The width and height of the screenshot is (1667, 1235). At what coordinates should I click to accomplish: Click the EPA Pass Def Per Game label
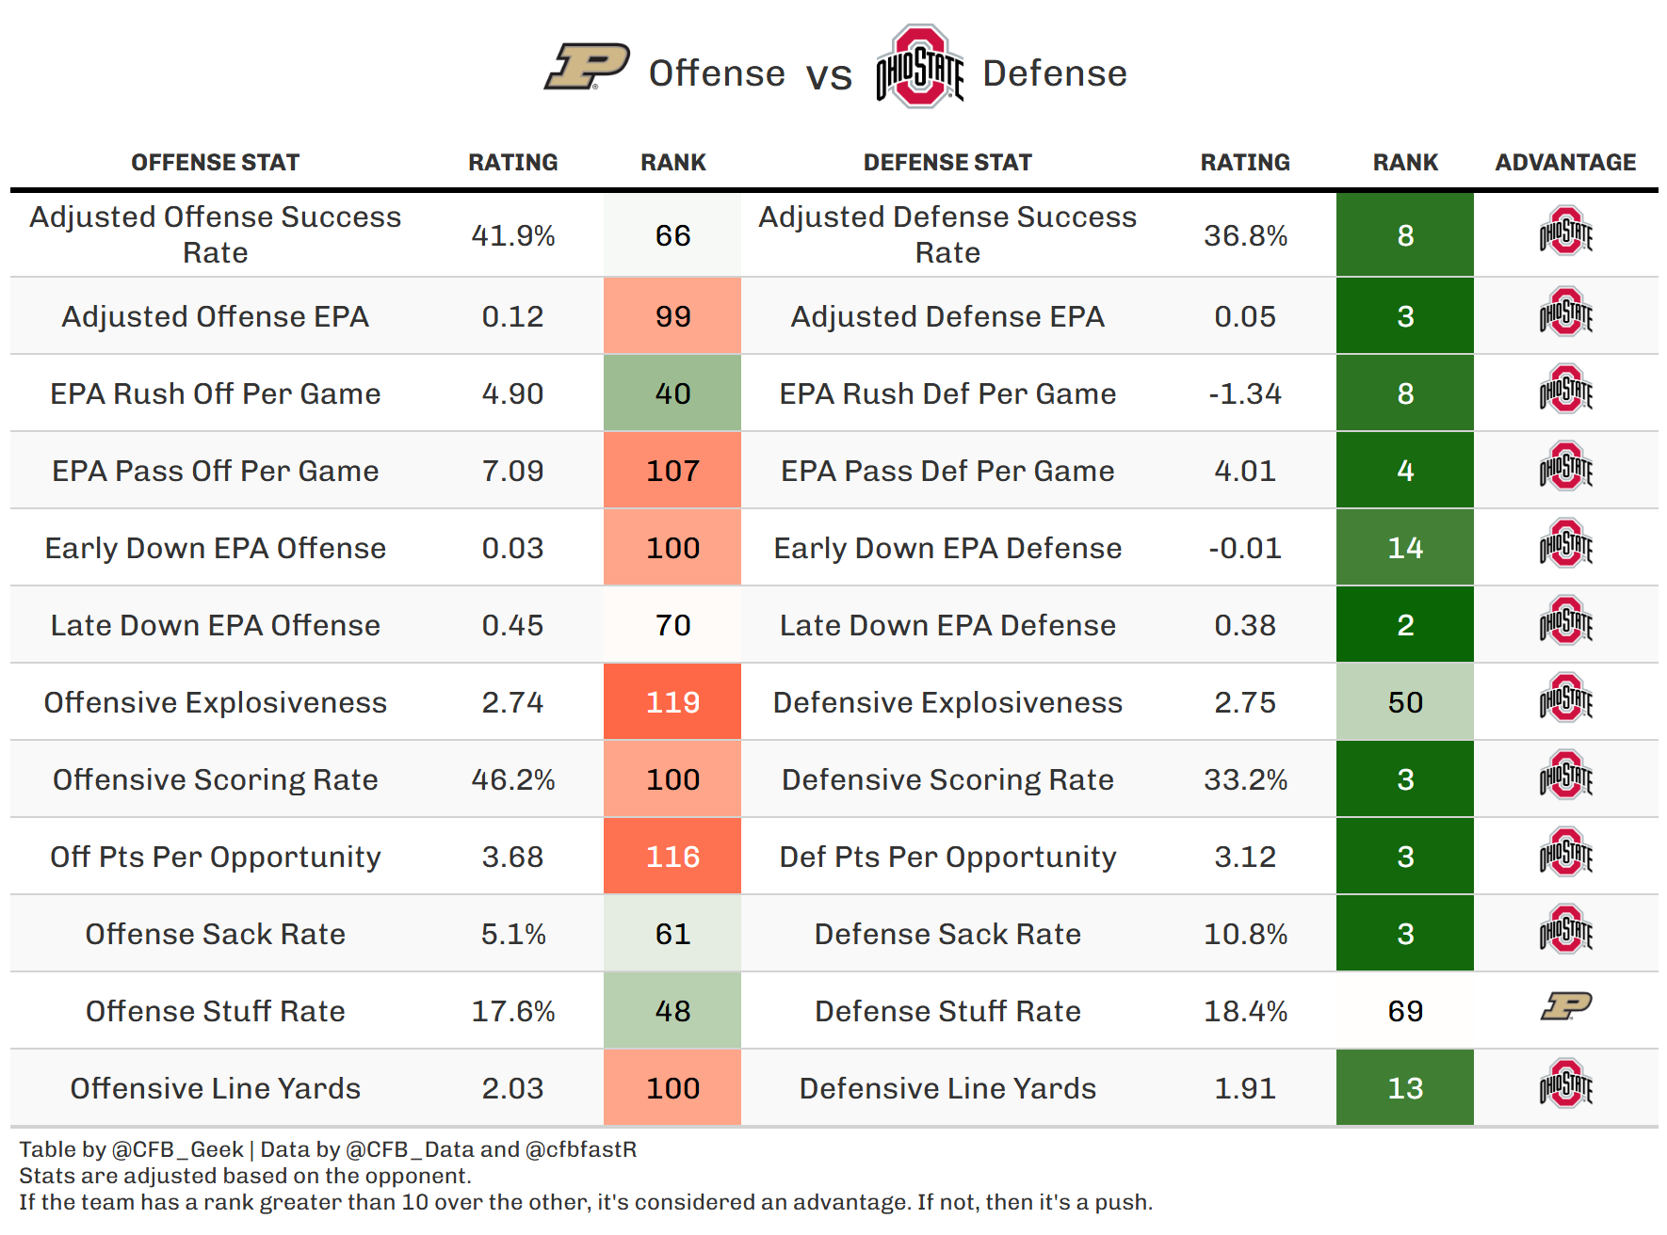click(x=947, y=471)
